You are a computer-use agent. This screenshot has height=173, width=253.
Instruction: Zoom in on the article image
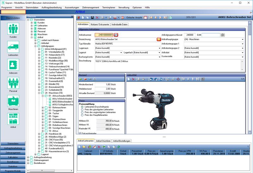pyautogui.click(x=168, y=79)
